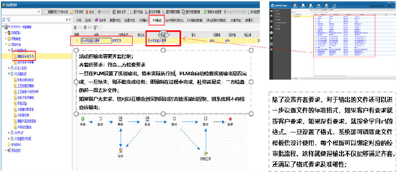Click the 打开项目 folder icon in toolbar
Screen dimensions: 397x172
72,12
